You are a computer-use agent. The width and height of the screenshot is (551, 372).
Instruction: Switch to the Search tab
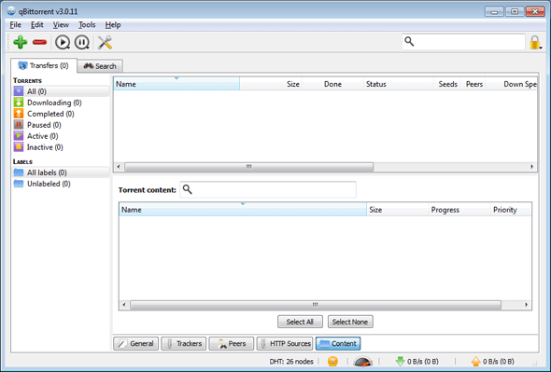coord(100,66)
